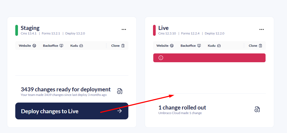View Live rolled out changes history icon

(257, 109)
